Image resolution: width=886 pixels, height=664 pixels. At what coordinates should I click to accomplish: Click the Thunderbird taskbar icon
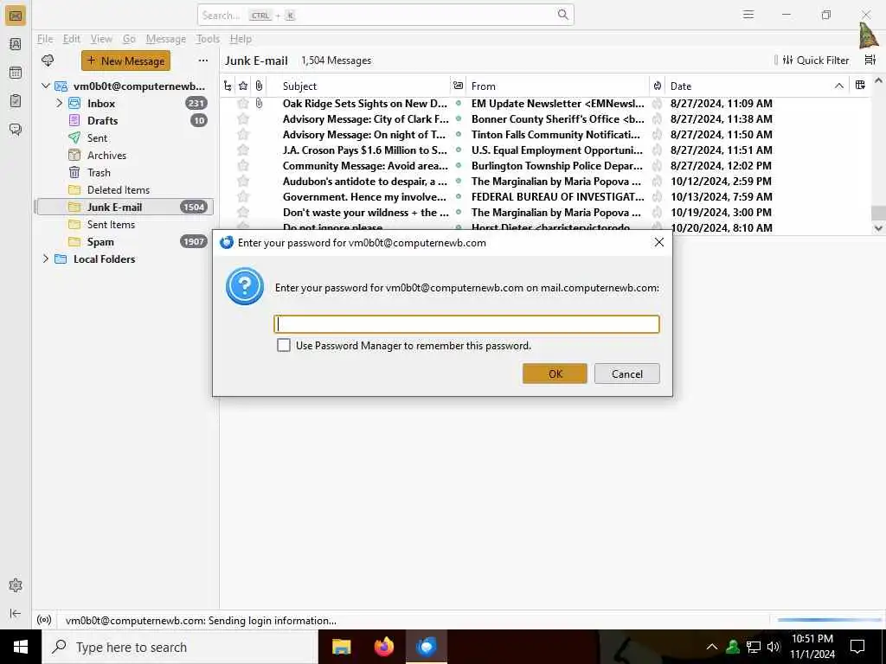(x=427, y=647)
